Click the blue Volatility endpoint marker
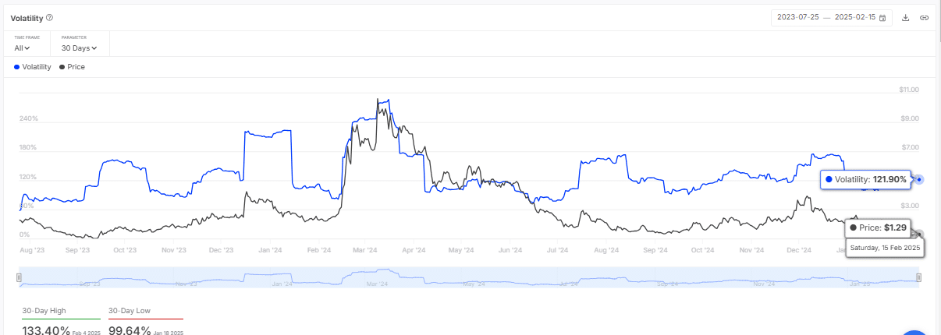 [919, 180]
